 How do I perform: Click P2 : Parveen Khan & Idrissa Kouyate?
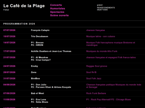tap(51, 87)
